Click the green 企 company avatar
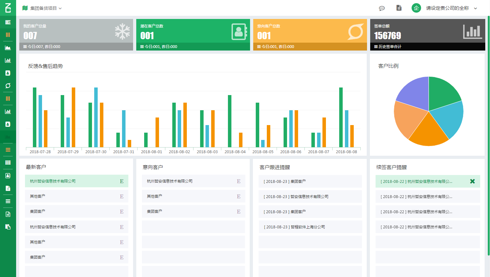Screen dimensions: 490x277 click(x=416, y=8)
